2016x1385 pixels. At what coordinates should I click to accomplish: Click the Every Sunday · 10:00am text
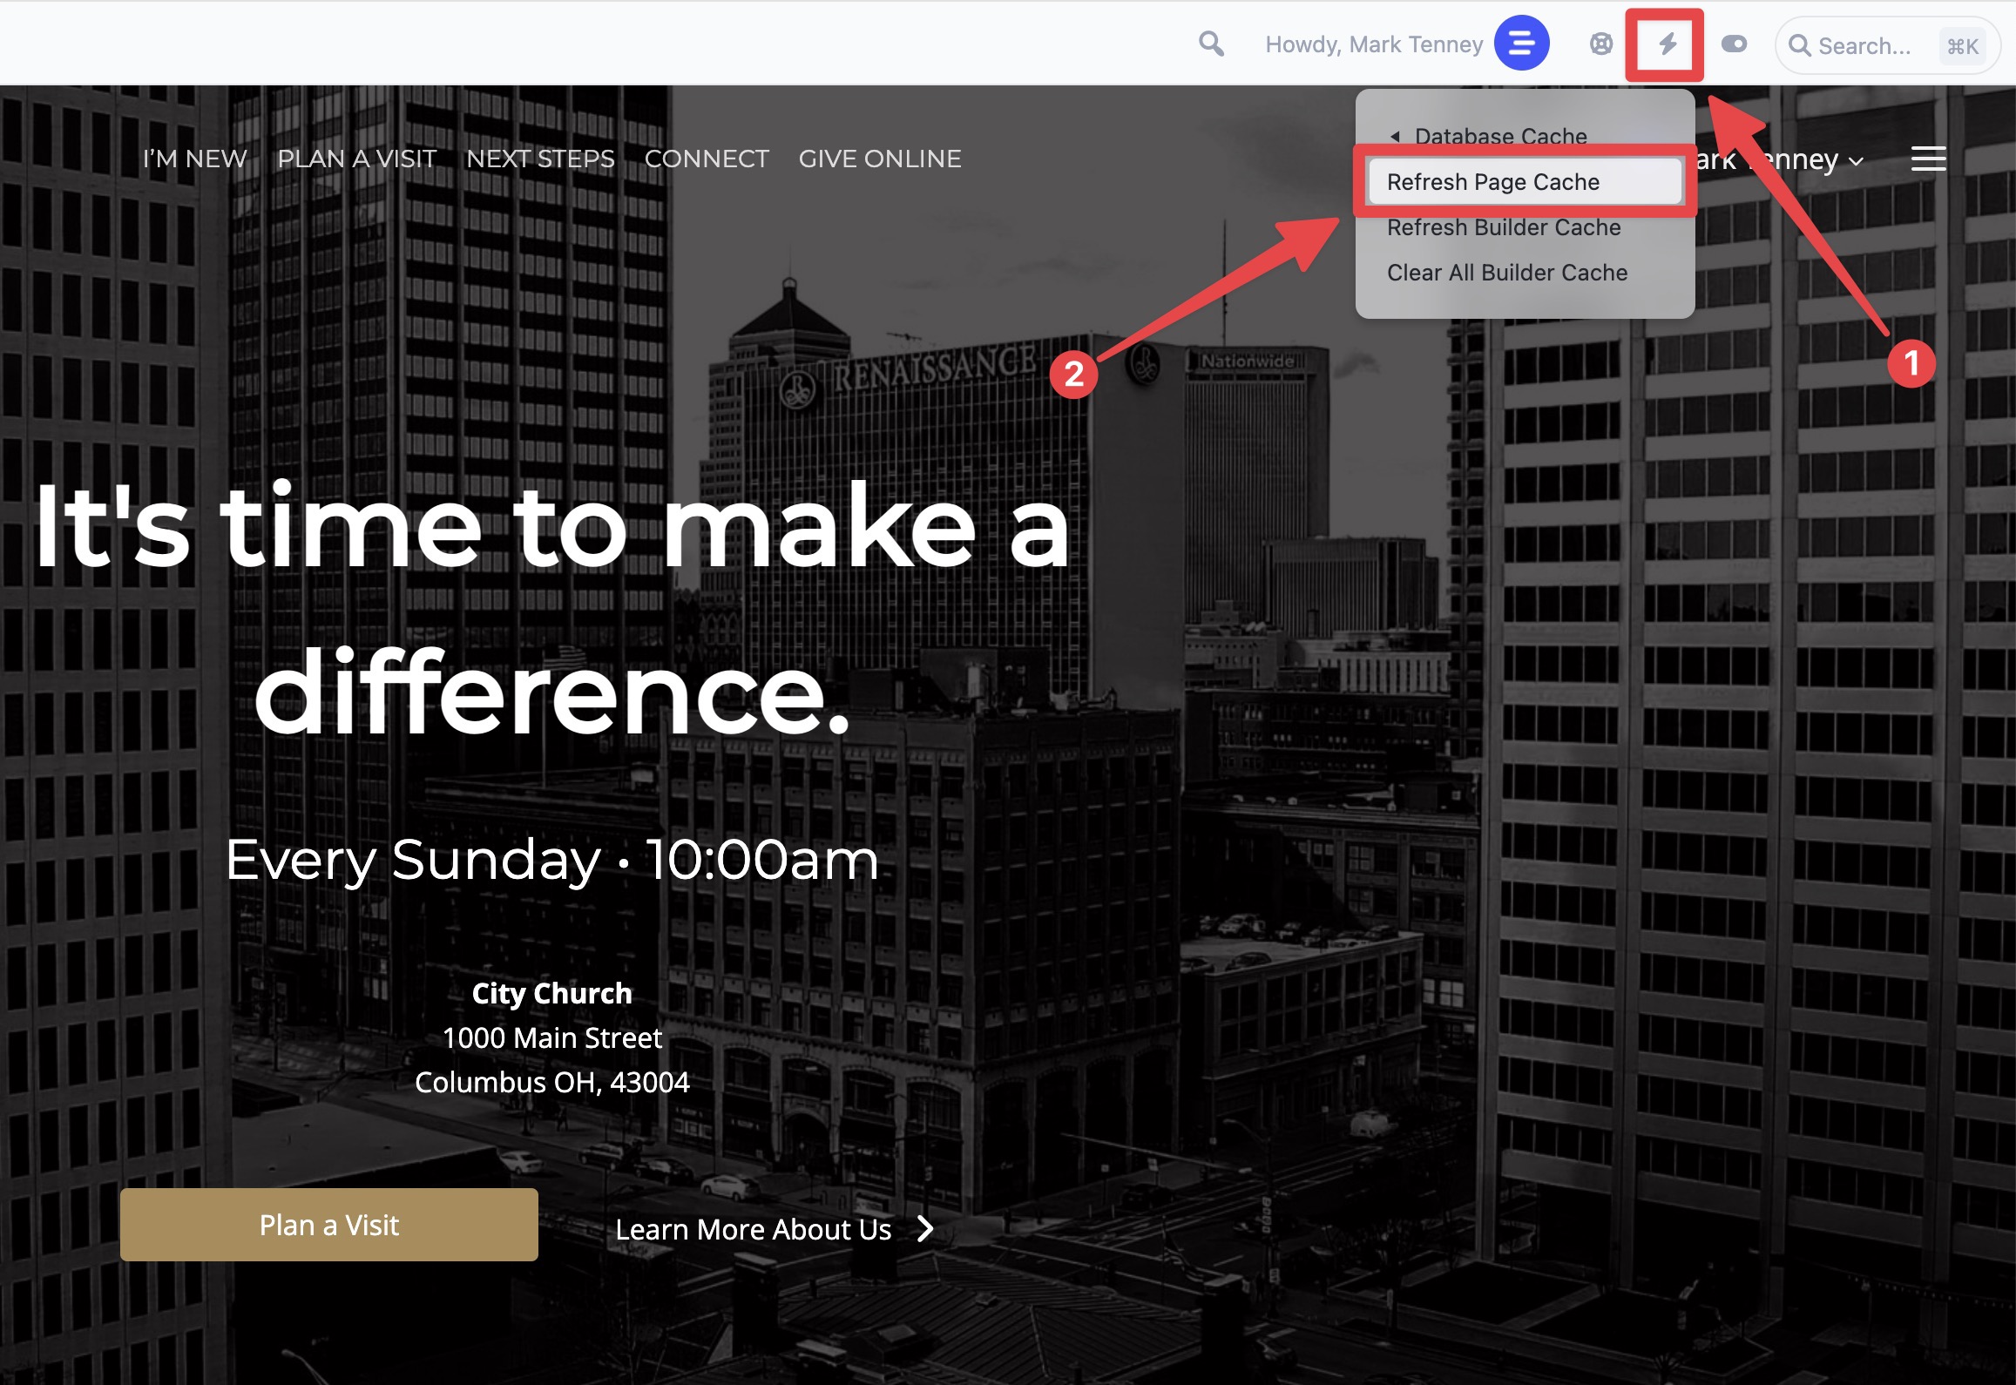(x=552, y=860)
